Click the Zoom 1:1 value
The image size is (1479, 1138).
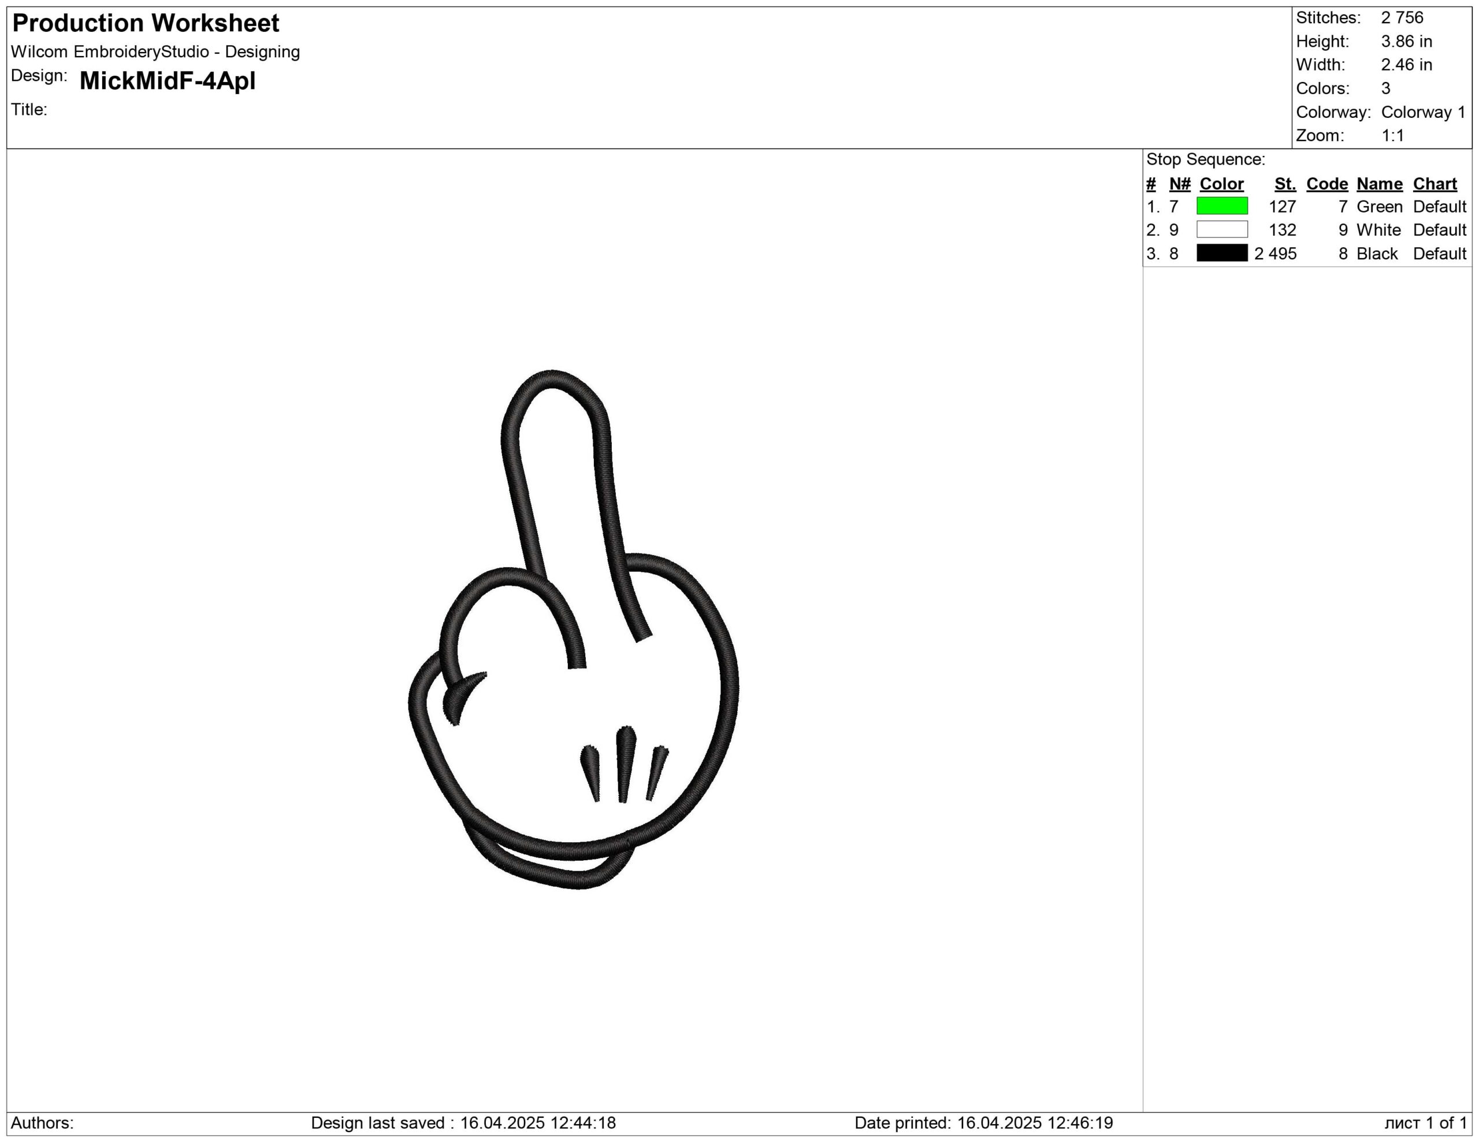click(1392, 135)
